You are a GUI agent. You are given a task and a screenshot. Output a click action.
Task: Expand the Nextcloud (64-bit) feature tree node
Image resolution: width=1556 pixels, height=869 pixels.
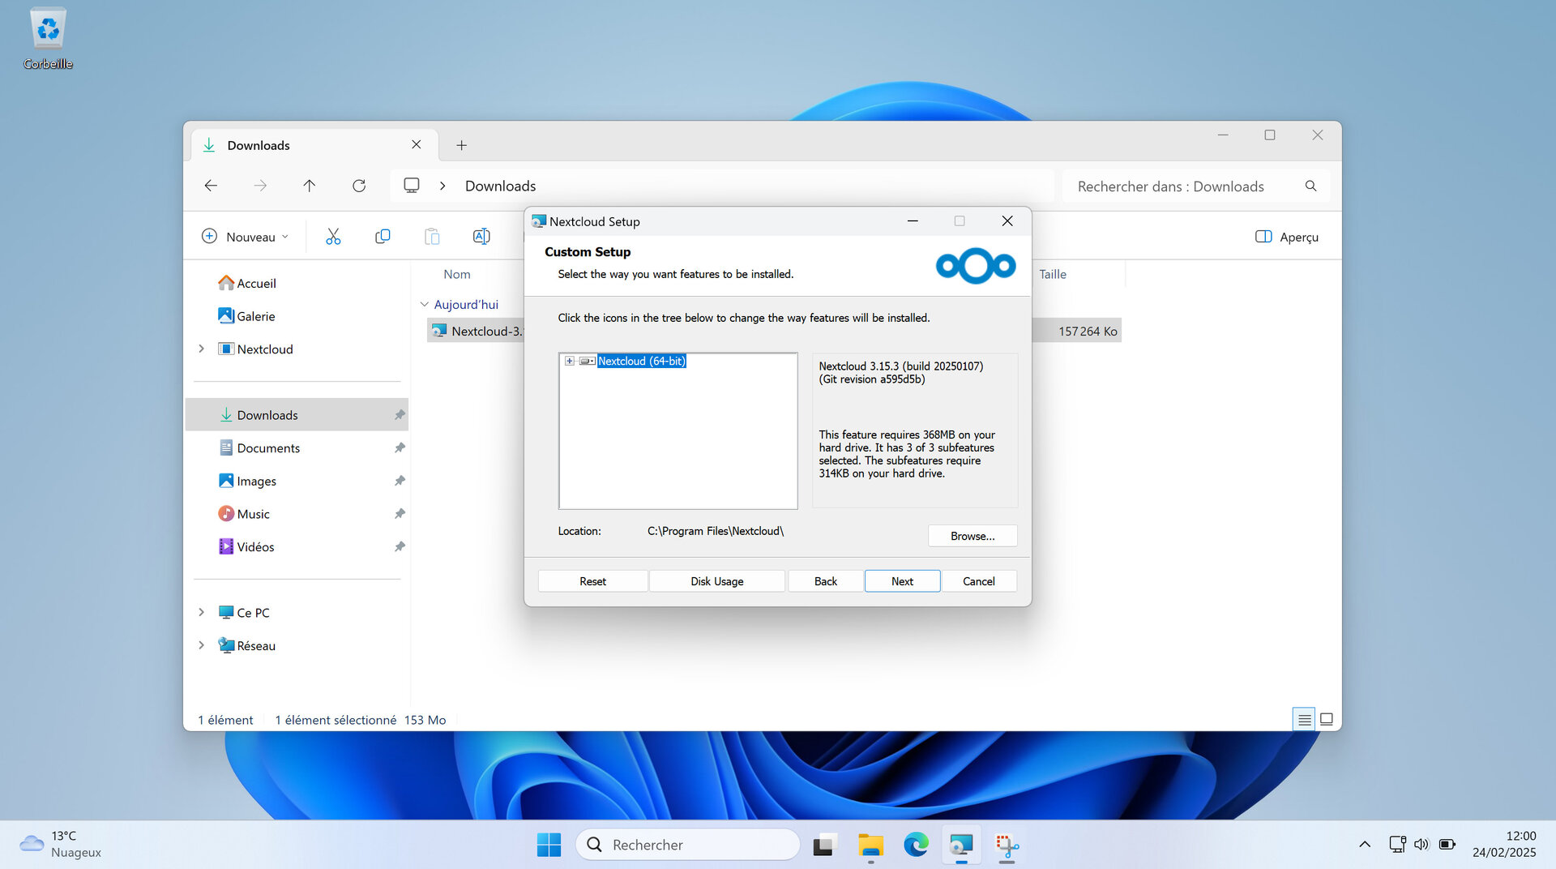pos(569,361)
